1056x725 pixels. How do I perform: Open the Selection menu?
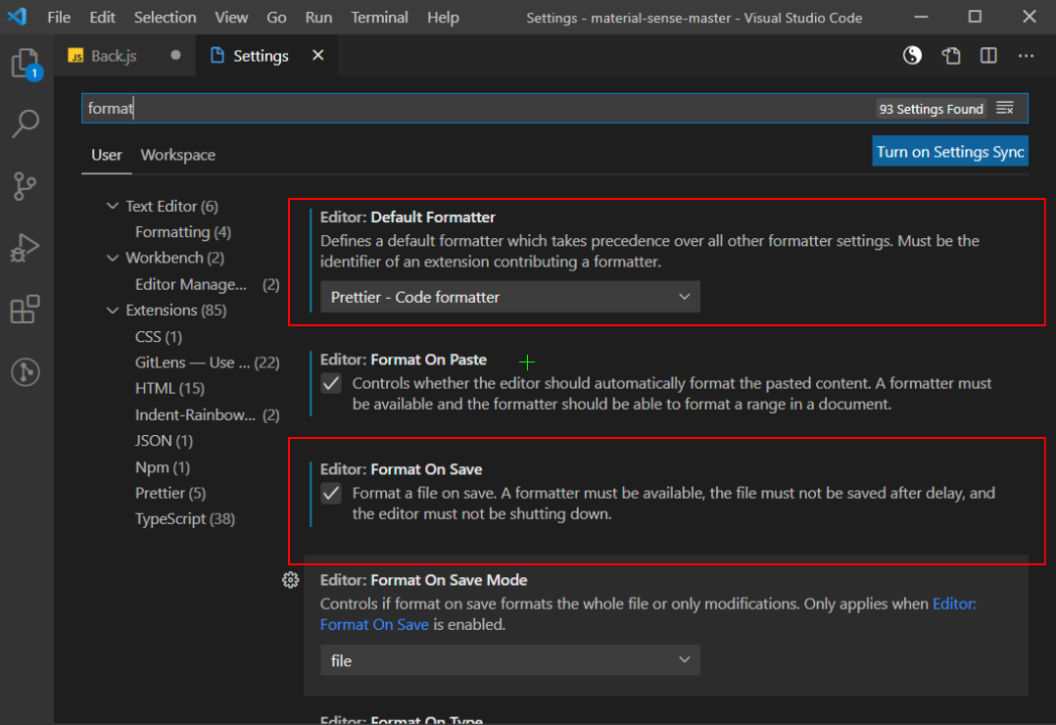[x=165, y=17]
